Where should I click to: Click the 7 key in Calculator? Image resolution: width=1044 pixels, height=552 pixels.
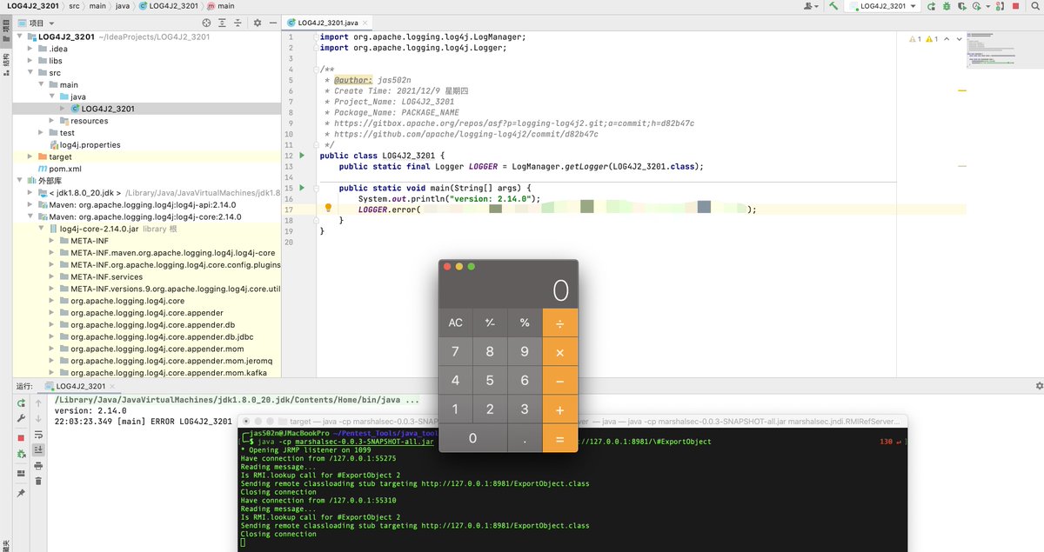click(x=456, y=352)
